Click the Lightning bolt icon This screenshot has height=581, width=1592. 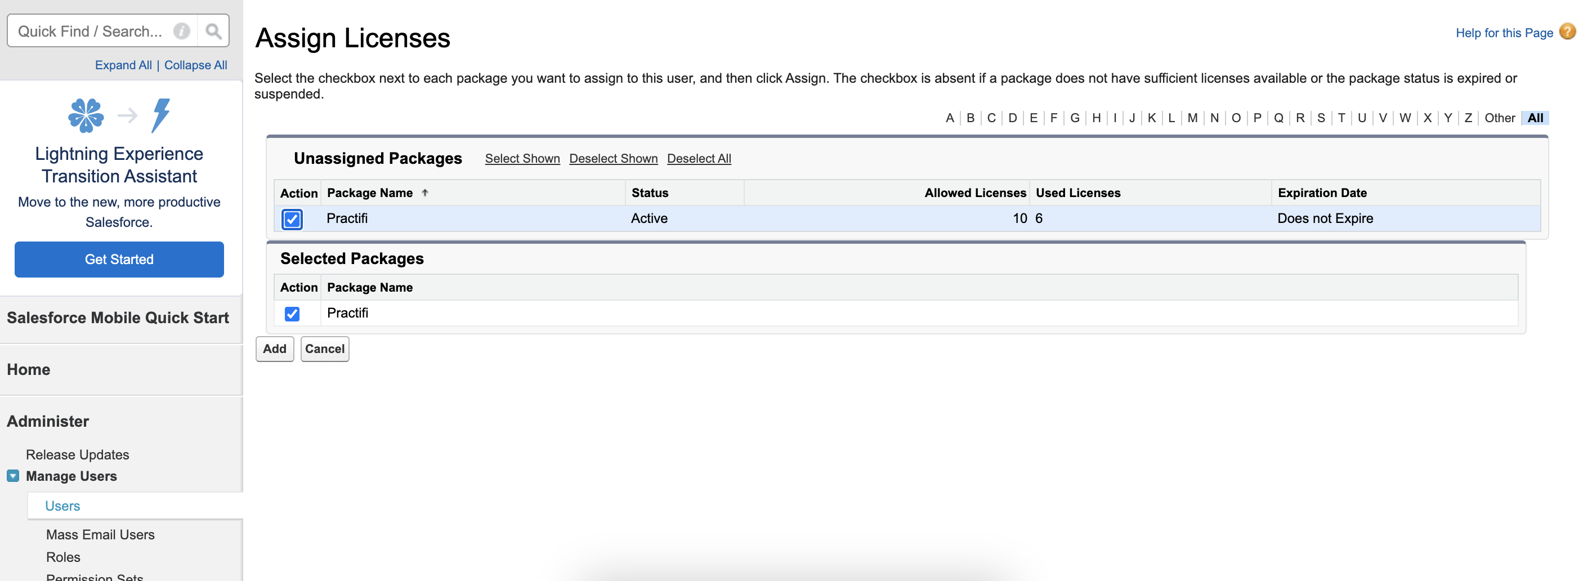pos(160,115)
